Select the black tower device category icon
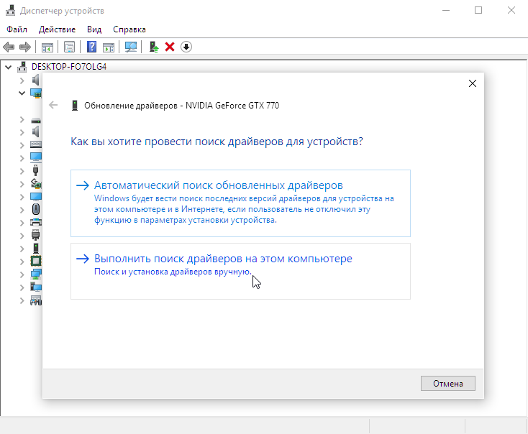 coord(36,249)
